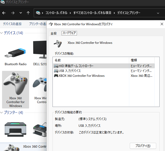
Task: Click the forward navigation arrow
Action: click(x=13, y=13)
